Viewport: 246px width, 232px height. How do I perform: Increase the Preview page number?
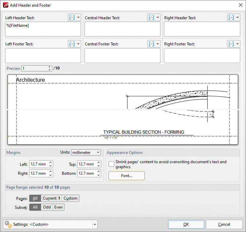coord(49,67)
